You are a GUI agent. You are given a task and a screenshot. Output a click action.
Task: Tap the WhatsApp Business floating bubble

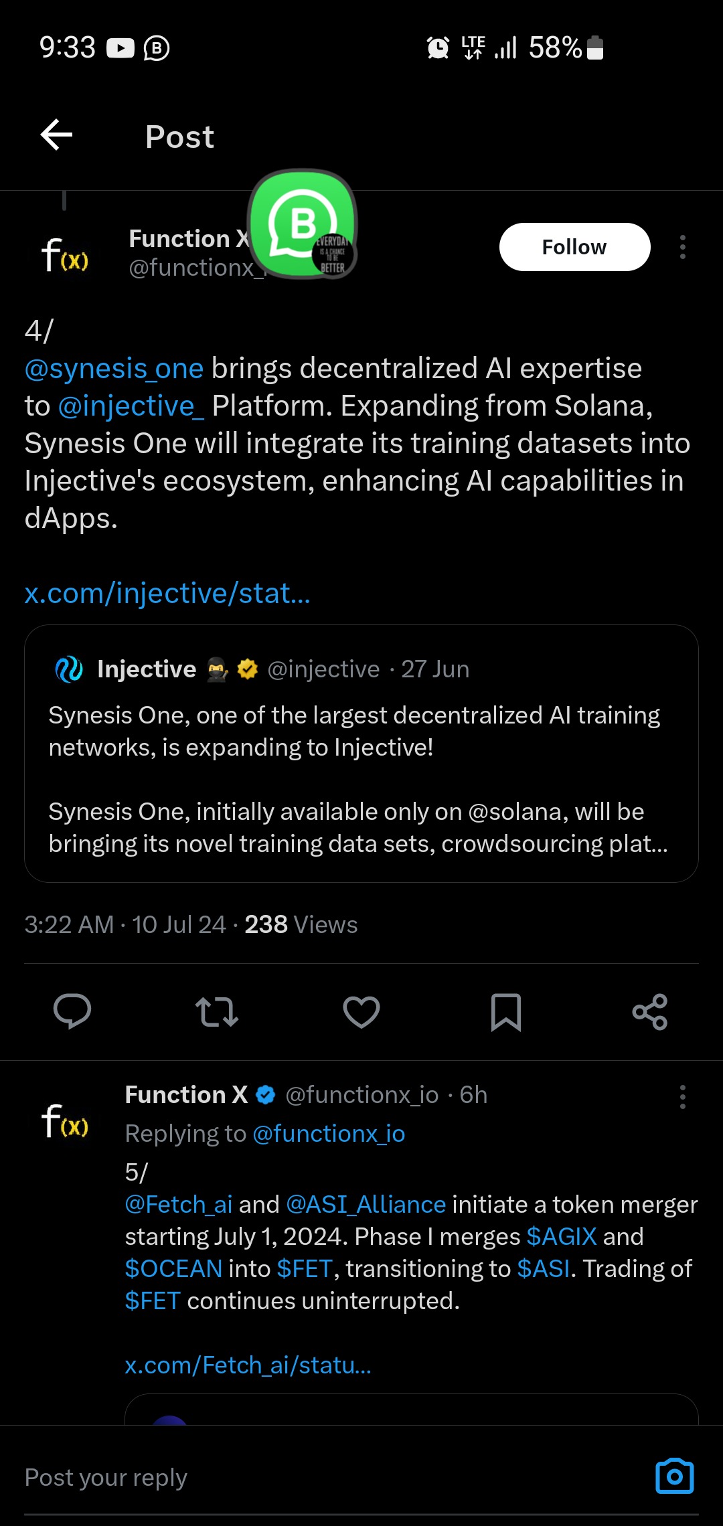pyautogui.click(x=303, y=224)
